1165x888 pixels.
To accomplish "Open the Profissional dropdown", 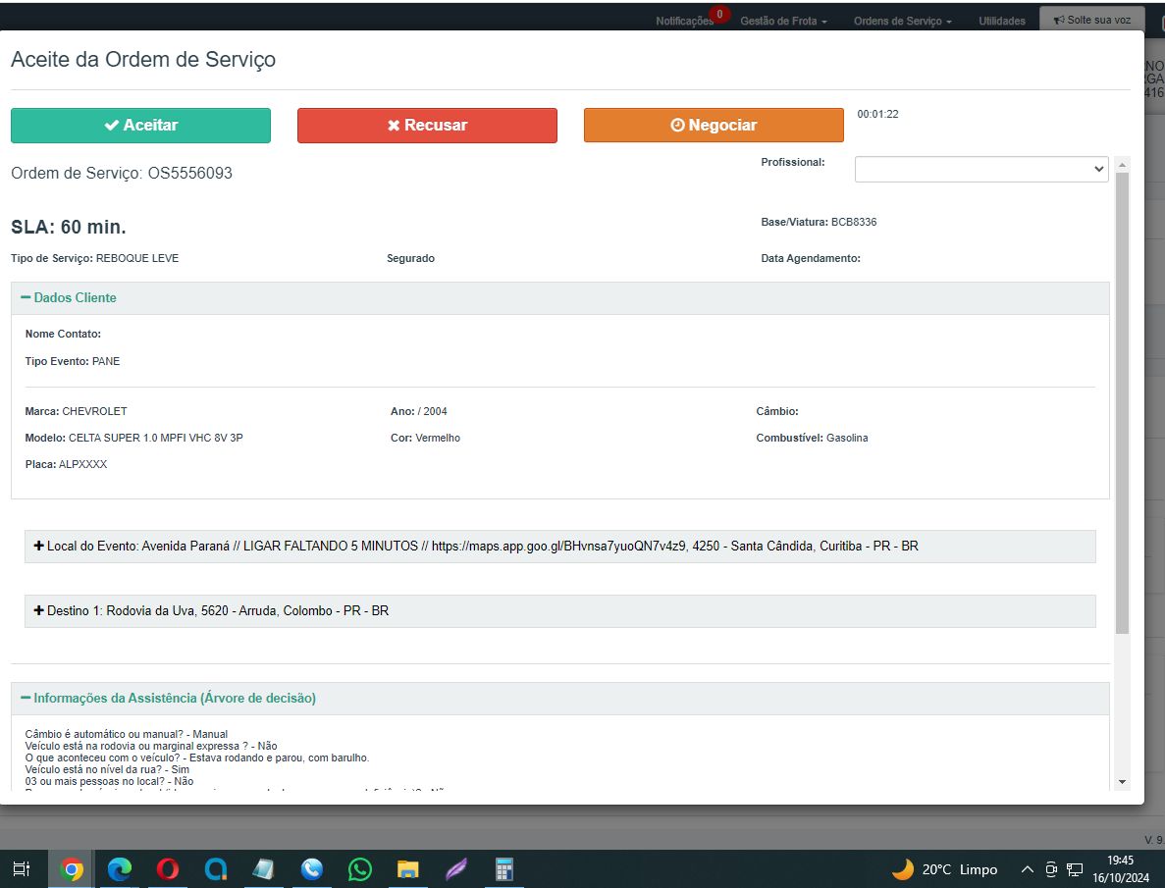I will 981,169.
